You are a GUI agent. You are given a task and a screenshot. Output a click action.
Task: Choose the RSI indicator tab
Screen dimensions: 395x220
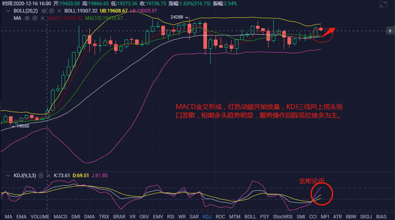click(171, 217)
